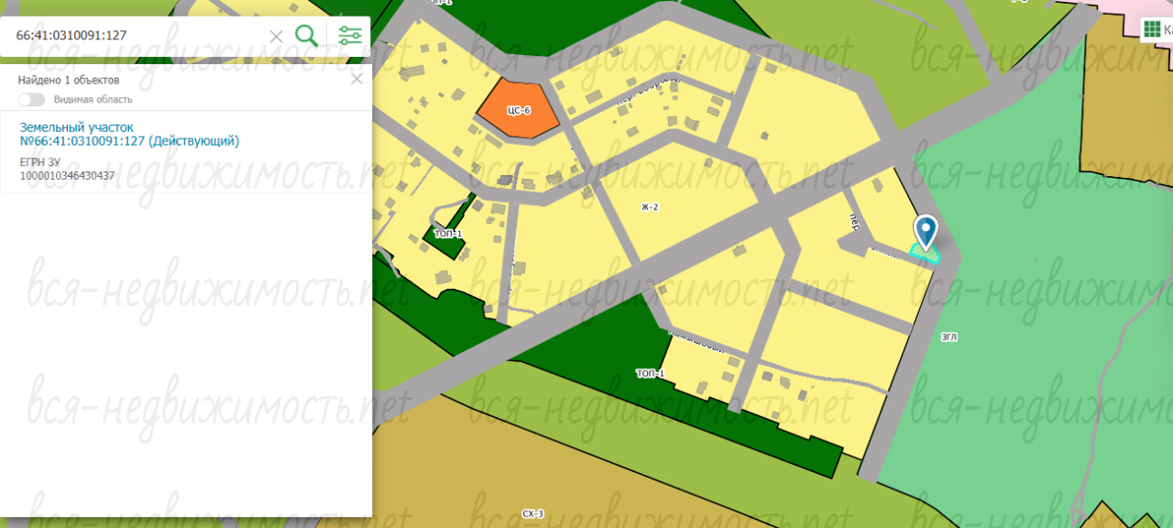Select the orange ЦС-6 zone

click(518, 108)
